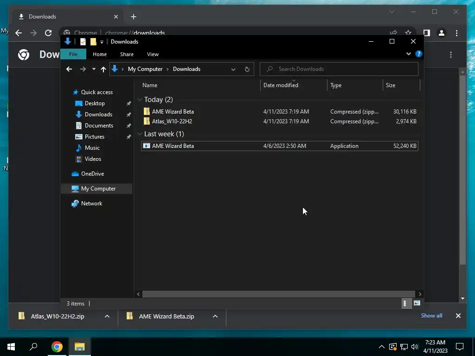475x356 pixels.
Task: Click the Search Downloads box
Action: pyautogui.click(x=339, y=69)
